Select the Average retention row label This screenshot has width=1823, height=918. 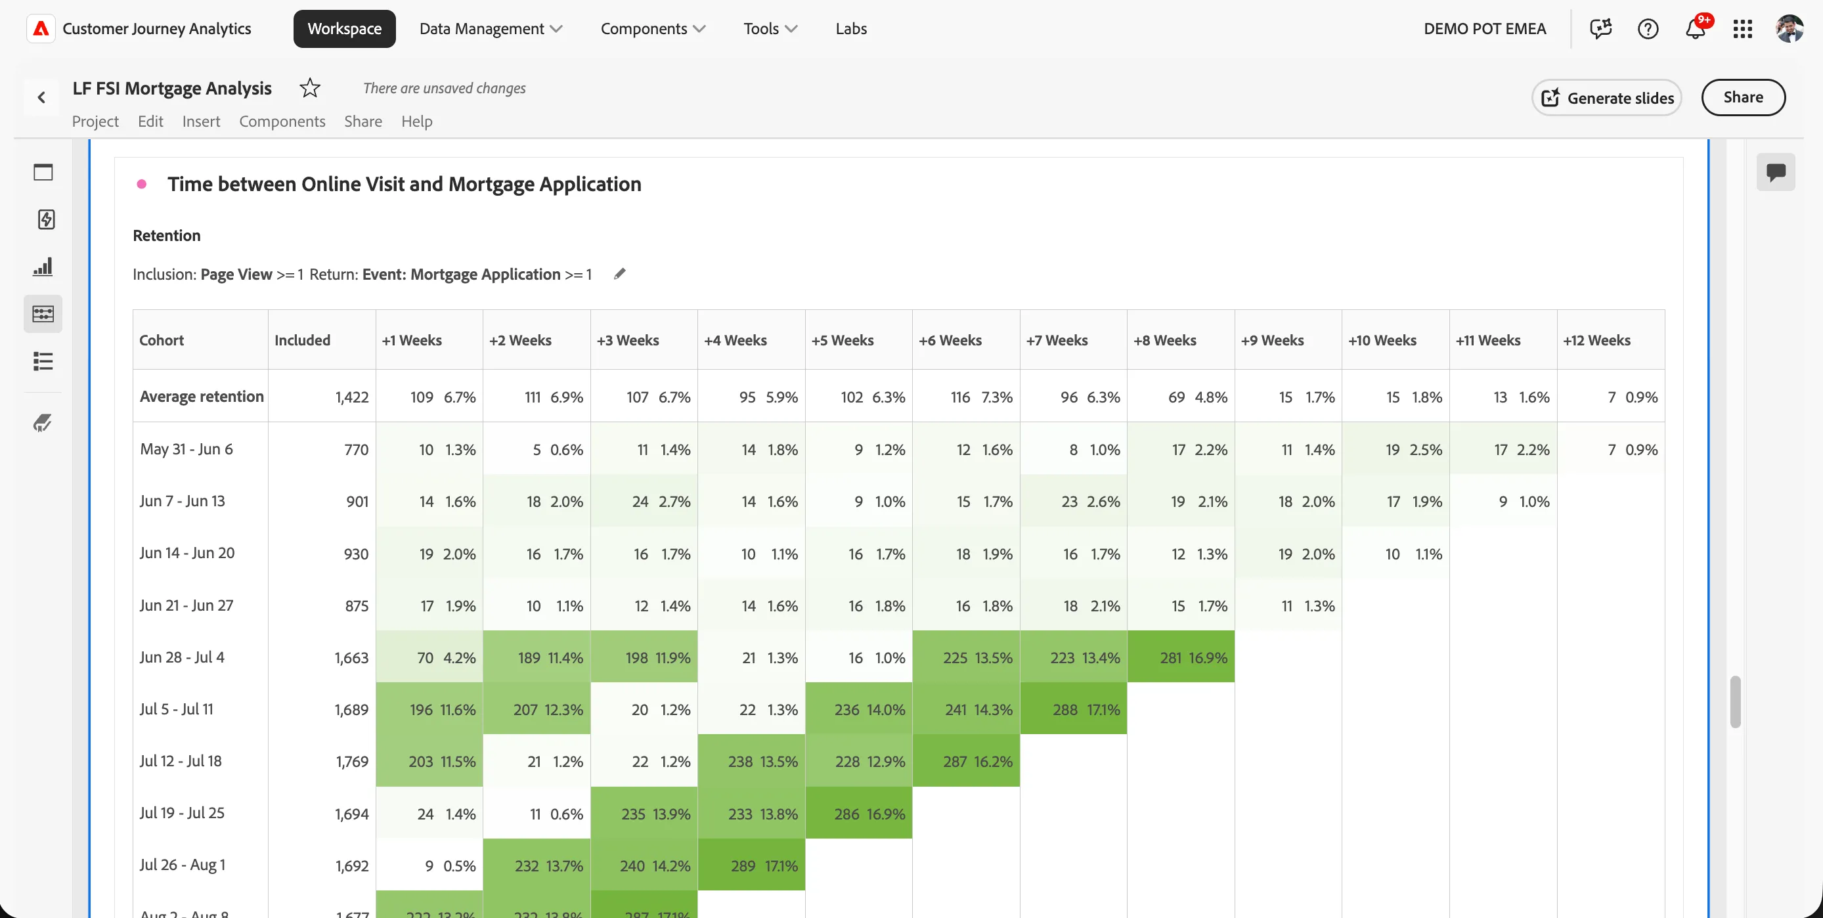(202, 397)
